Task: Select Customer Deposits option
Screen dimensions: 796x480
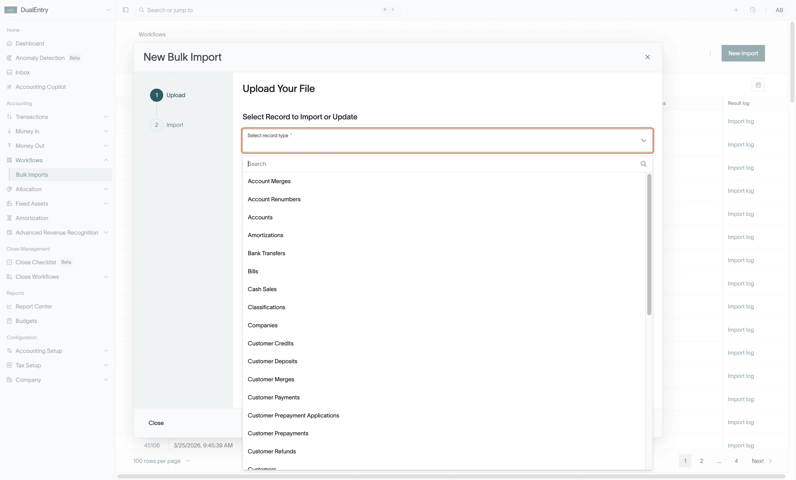Action: pyautogui.click(x=444, y=361)
